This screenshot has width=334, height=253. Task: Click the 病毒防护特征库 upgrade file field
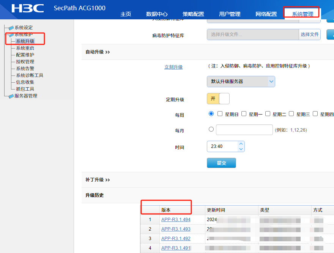tap(253, 35)
